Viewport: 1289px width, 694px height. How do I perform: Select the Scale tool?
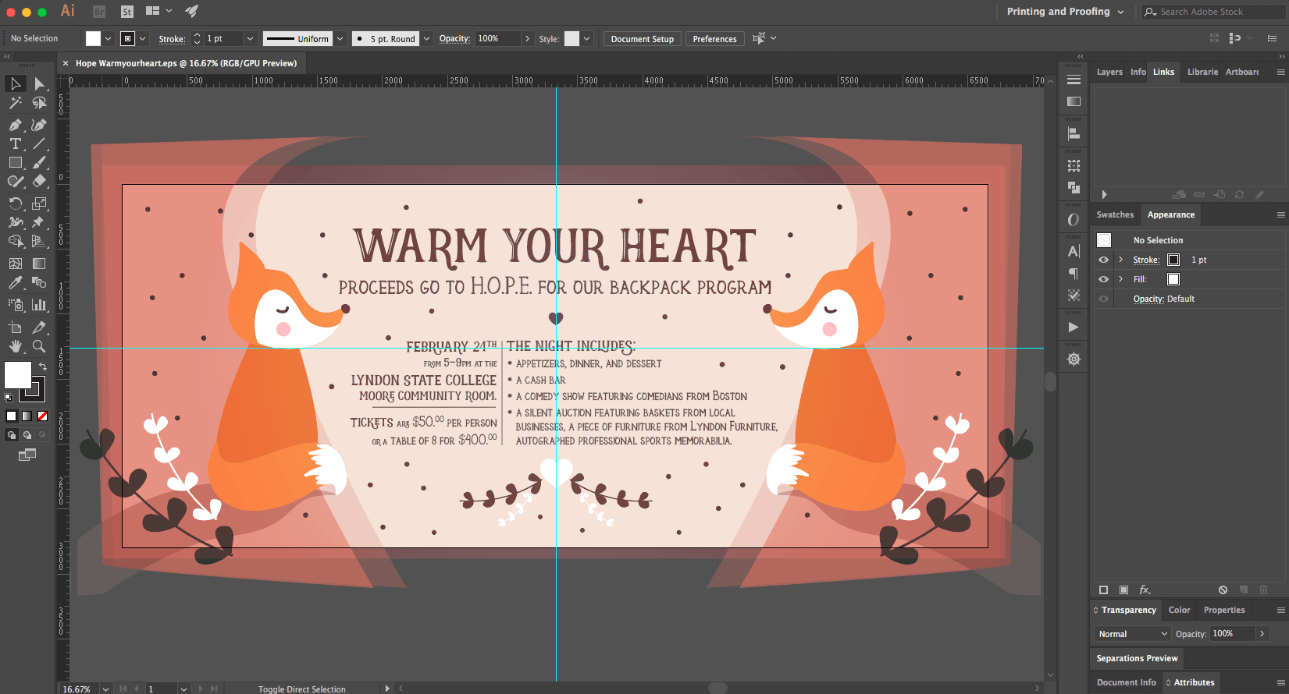click(39, 204)
